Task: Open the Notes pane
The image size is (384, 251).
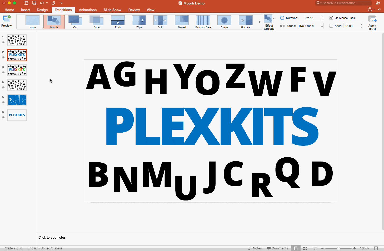Action: 255,248
